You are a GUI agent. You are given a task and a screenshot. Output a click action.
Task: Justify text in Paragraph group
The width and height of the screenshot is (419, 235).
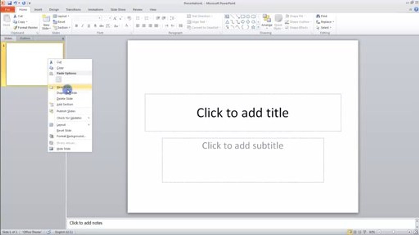click(156, 26)
